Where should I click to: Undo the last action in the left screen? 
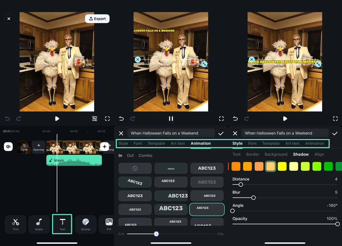point(7,119)
